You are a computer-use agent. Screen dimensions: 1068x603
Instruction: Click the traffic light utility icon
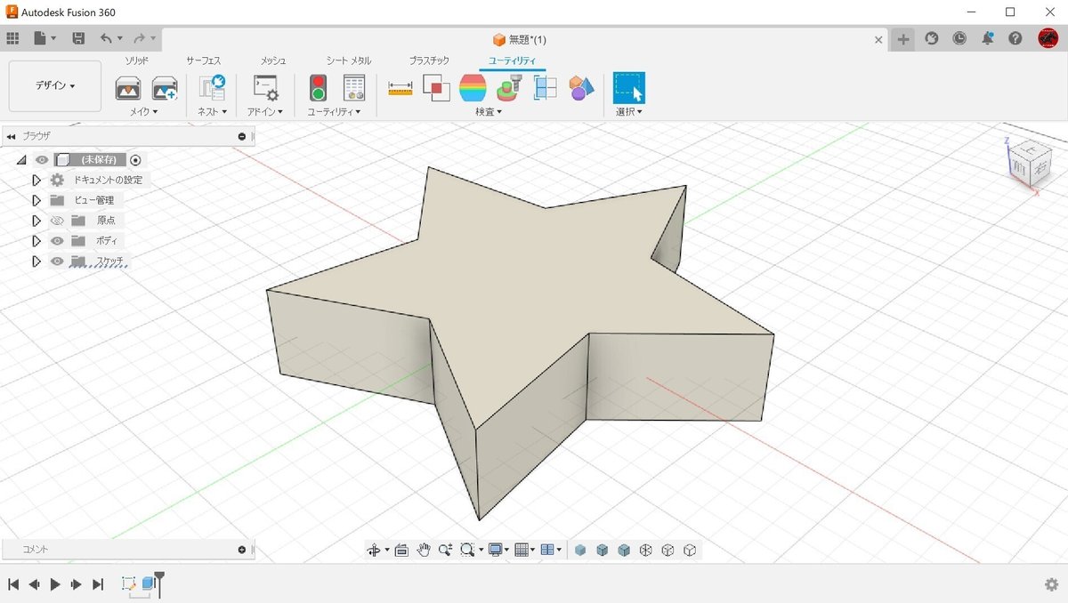click(x=318, y=88)
